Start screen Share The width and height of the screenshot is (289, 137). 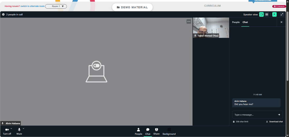pyautogui.click(x=156, y=132)
